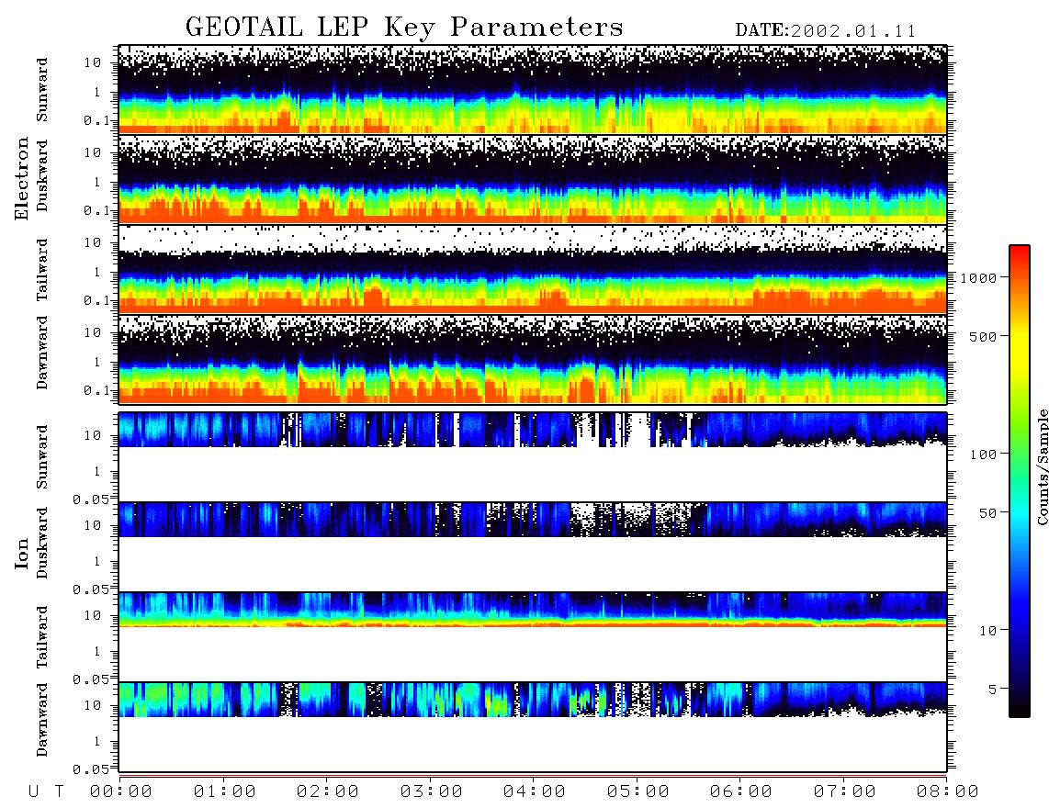
Task: Click the Electron Dawnward row label
Action: coord(42,353)
